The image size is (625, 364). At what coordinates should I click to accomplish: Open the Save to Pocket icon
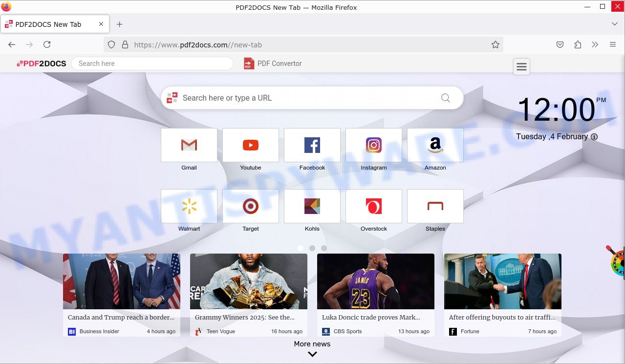tap(560, 44)
